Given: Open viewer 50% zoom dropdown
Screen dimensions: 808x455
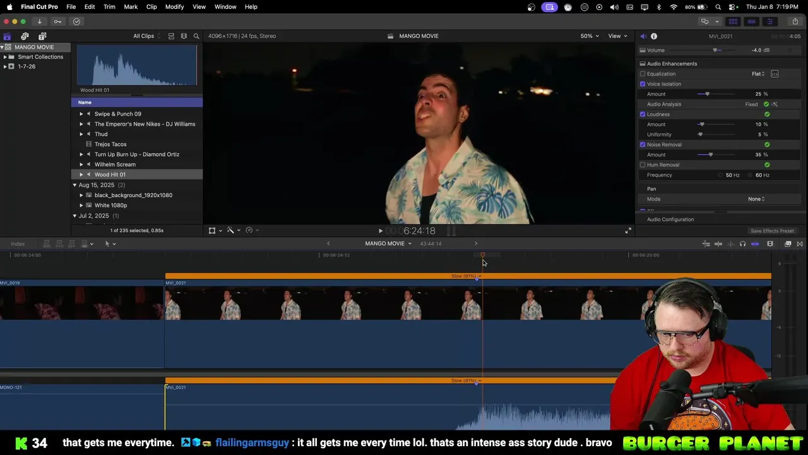Looking at the screenshot, I should [x=590, y=36].
